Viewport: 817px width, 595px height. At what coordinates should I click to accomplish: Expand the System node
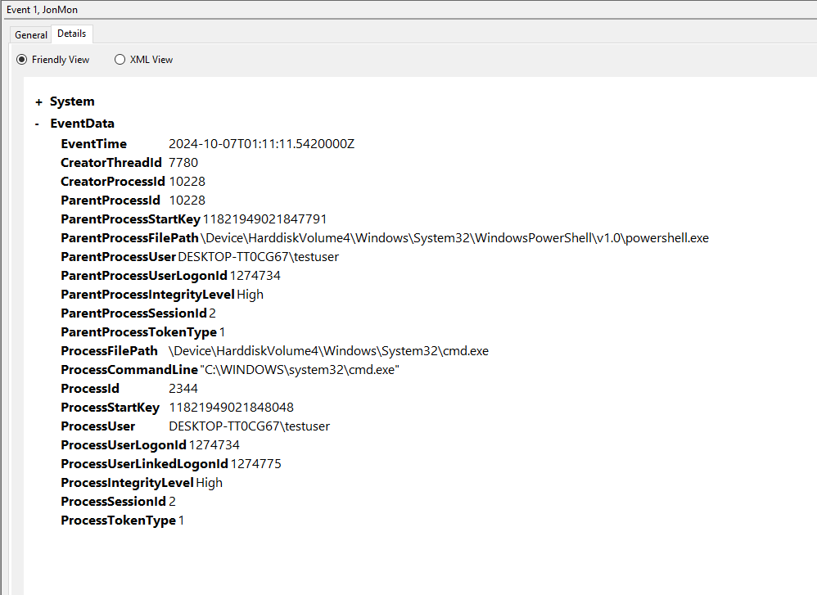point(38,102)
